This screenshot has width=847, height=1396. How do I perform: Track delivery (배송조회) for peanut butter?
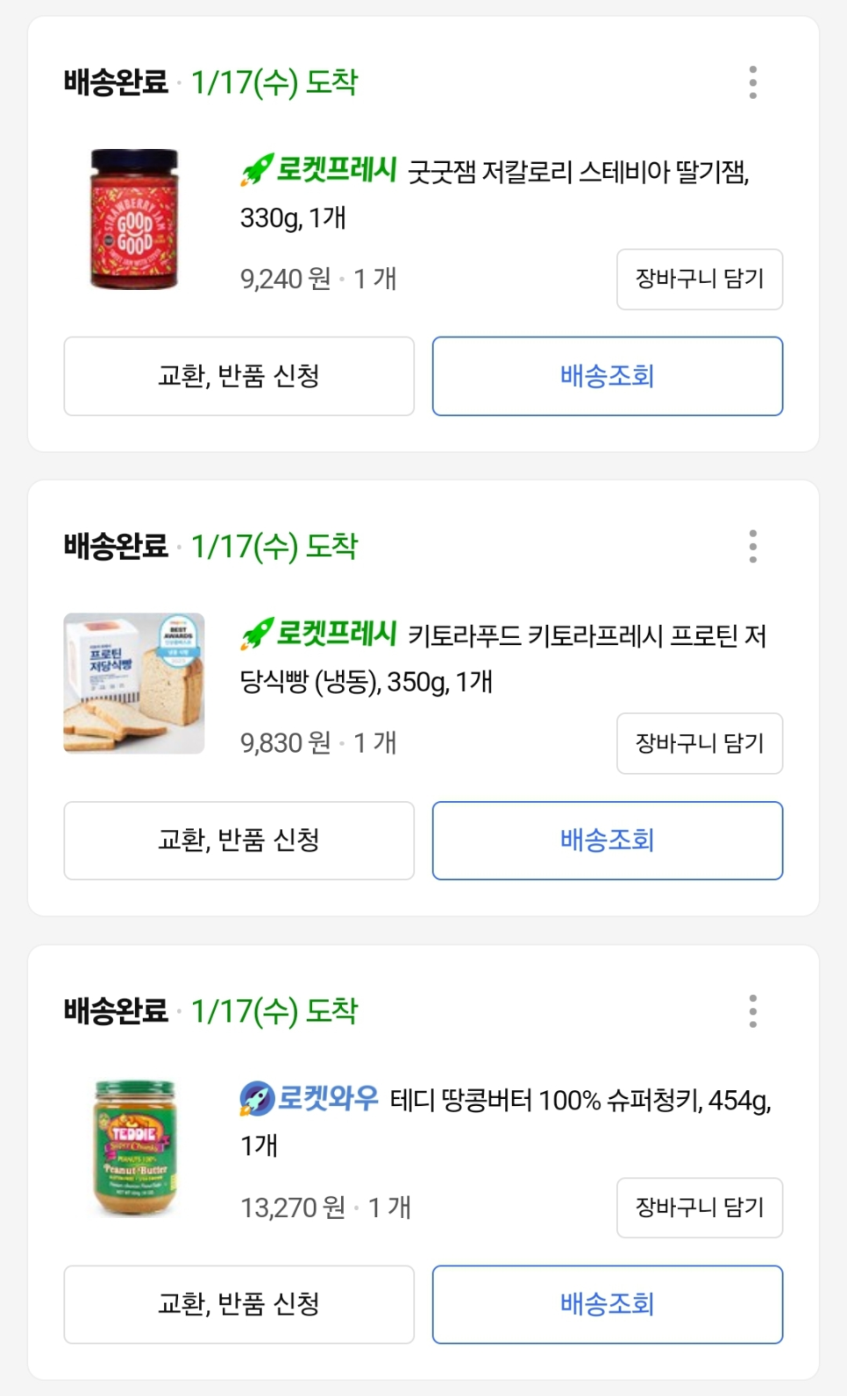pos(607,1304)
